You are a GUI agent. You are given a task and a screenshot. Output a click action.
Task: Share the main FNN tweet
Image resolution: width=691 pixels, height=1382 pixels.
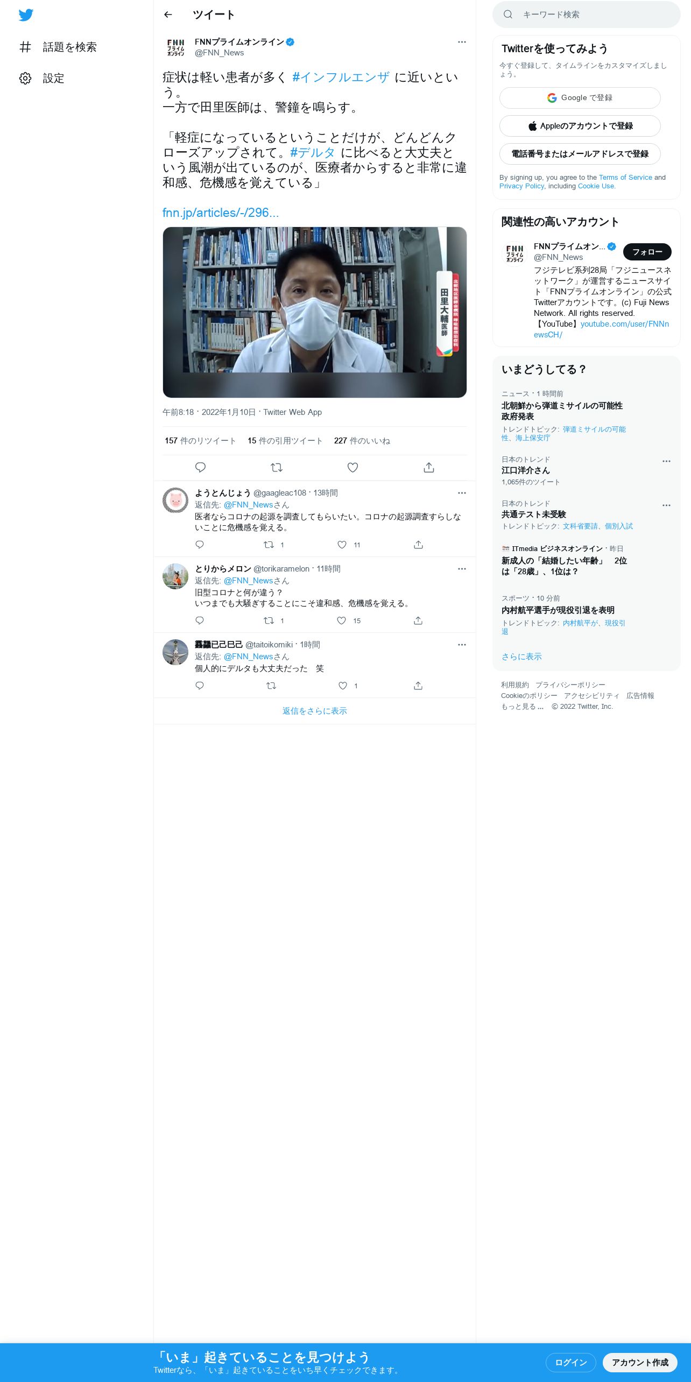pyautogui.click(x=429, y=467)
